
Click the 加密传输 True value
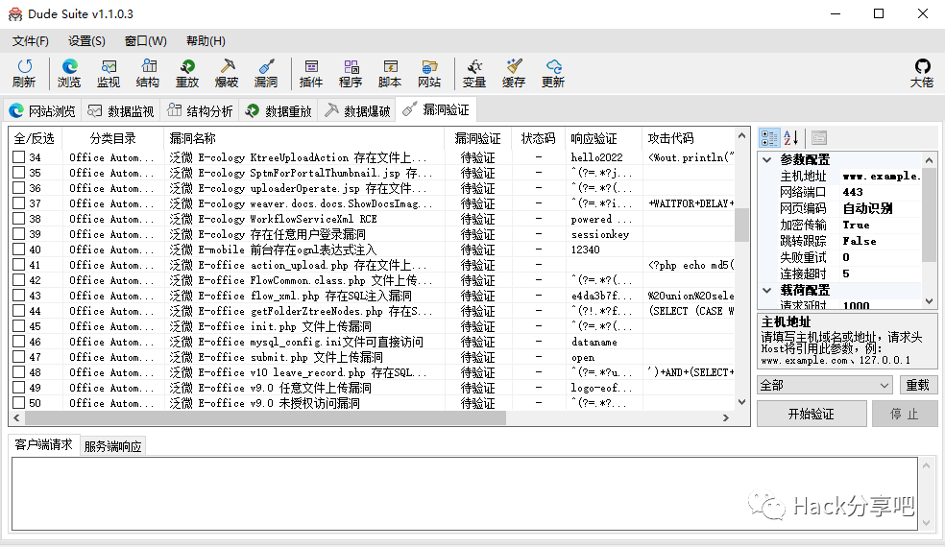click(x=880, y=225)
